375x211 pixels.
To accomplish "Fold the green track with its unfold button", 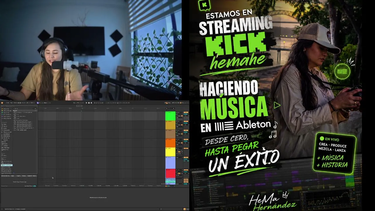I will 166,112.
